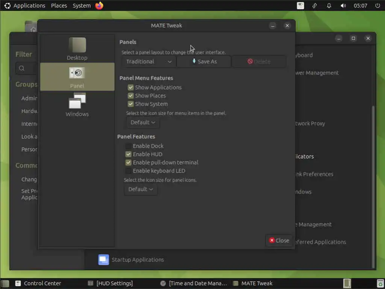This screenshot has width=385, height=289.
Task: Open the Desktop section in MATE Tweak
Action: click(77, 49)
